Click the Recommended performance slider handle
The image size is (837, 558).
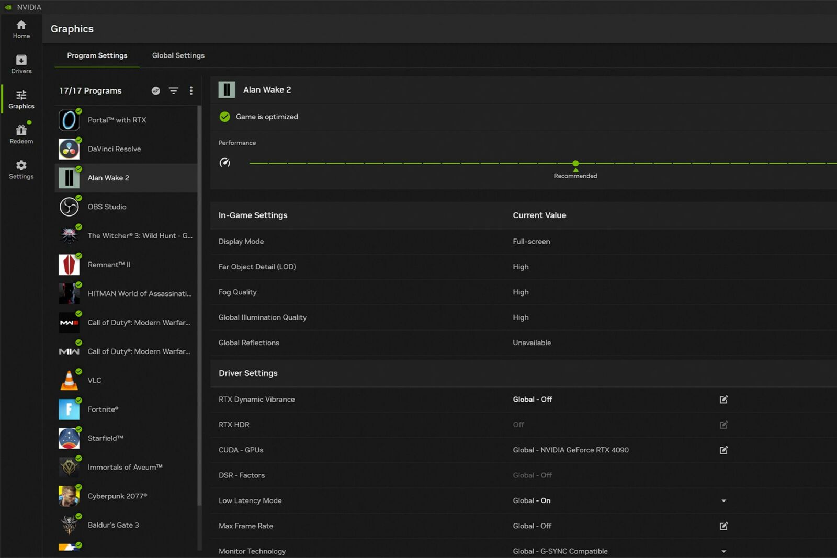coord(575,164)
